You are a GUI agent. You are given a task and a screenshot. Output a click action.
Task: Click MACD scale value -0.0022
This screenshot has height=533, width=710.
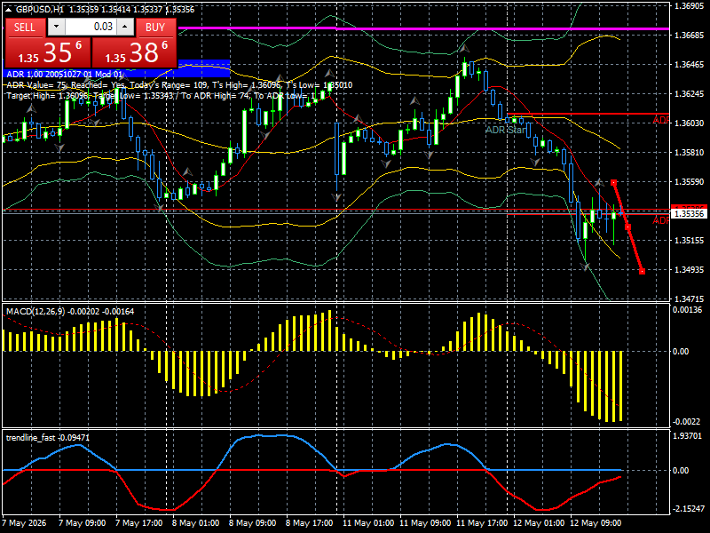(686, 421)
